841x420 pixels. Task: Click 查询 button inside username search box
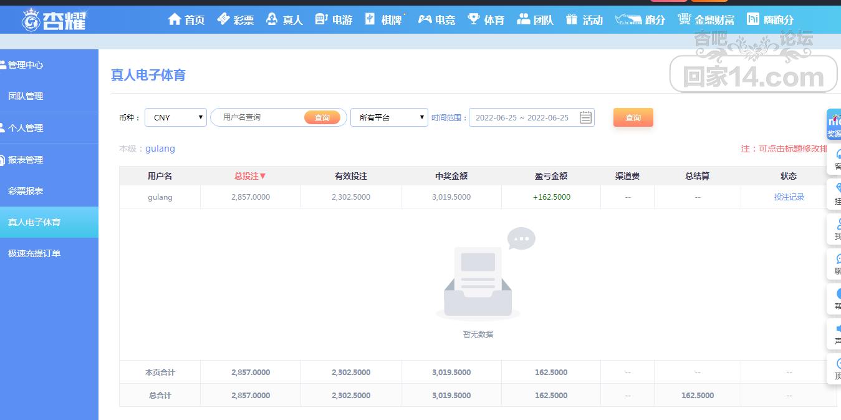322,117
